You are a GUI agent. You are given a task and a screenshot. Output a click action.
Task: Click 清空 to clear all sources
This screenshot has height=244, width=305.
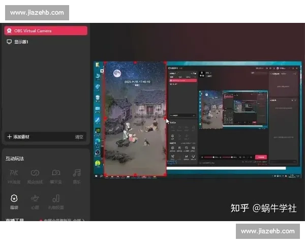click(79, 137)
